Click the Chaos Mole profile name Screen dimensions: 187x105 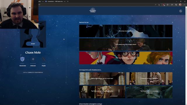[33, 52]
